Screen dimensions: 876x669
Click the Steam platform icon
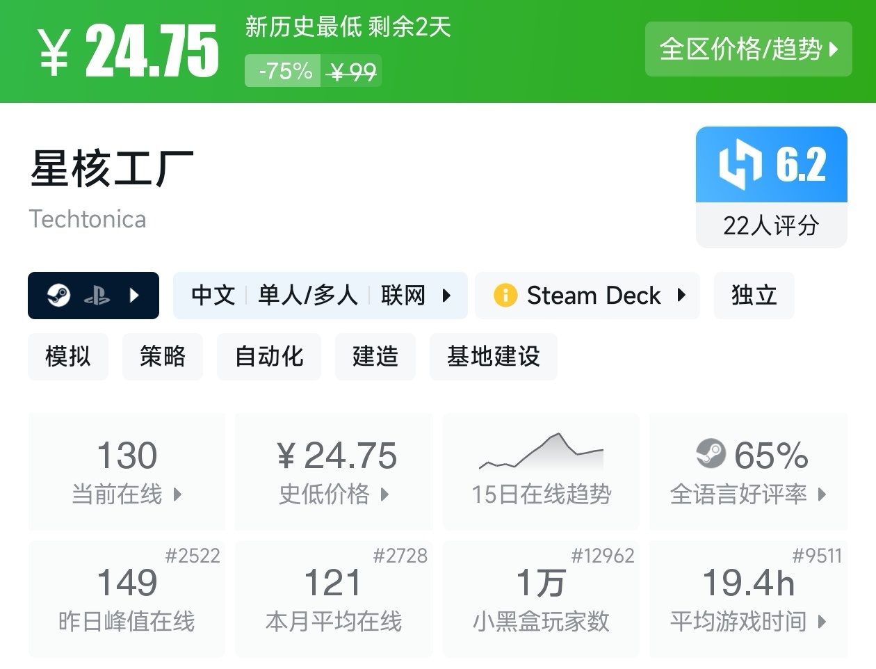tap(58, 296)
